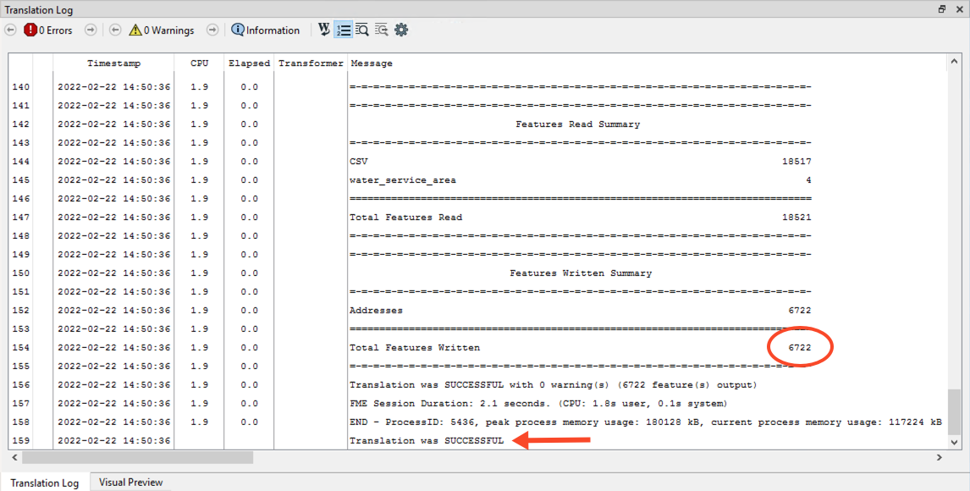Viewport: 970px width, 491px height.
Task: Toggle the 0 Errors filter
Action: [48, 30]
